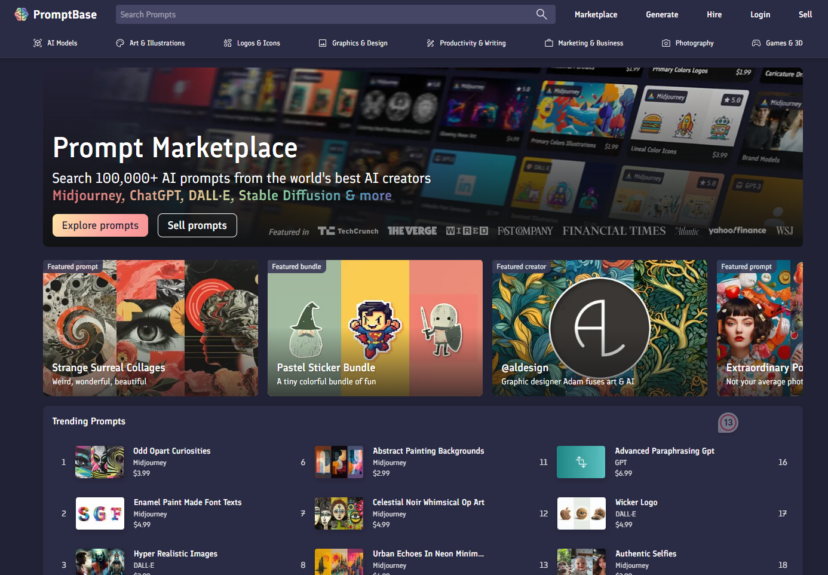Open Abstract Painting Backgrounds thumbnail
The width and height of the screenshot is (828, 575).
(339, 462)
